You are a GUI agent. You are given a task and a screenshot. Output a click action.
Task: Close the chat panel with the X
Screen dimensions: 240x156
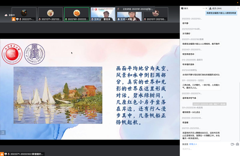pos(206,8)
